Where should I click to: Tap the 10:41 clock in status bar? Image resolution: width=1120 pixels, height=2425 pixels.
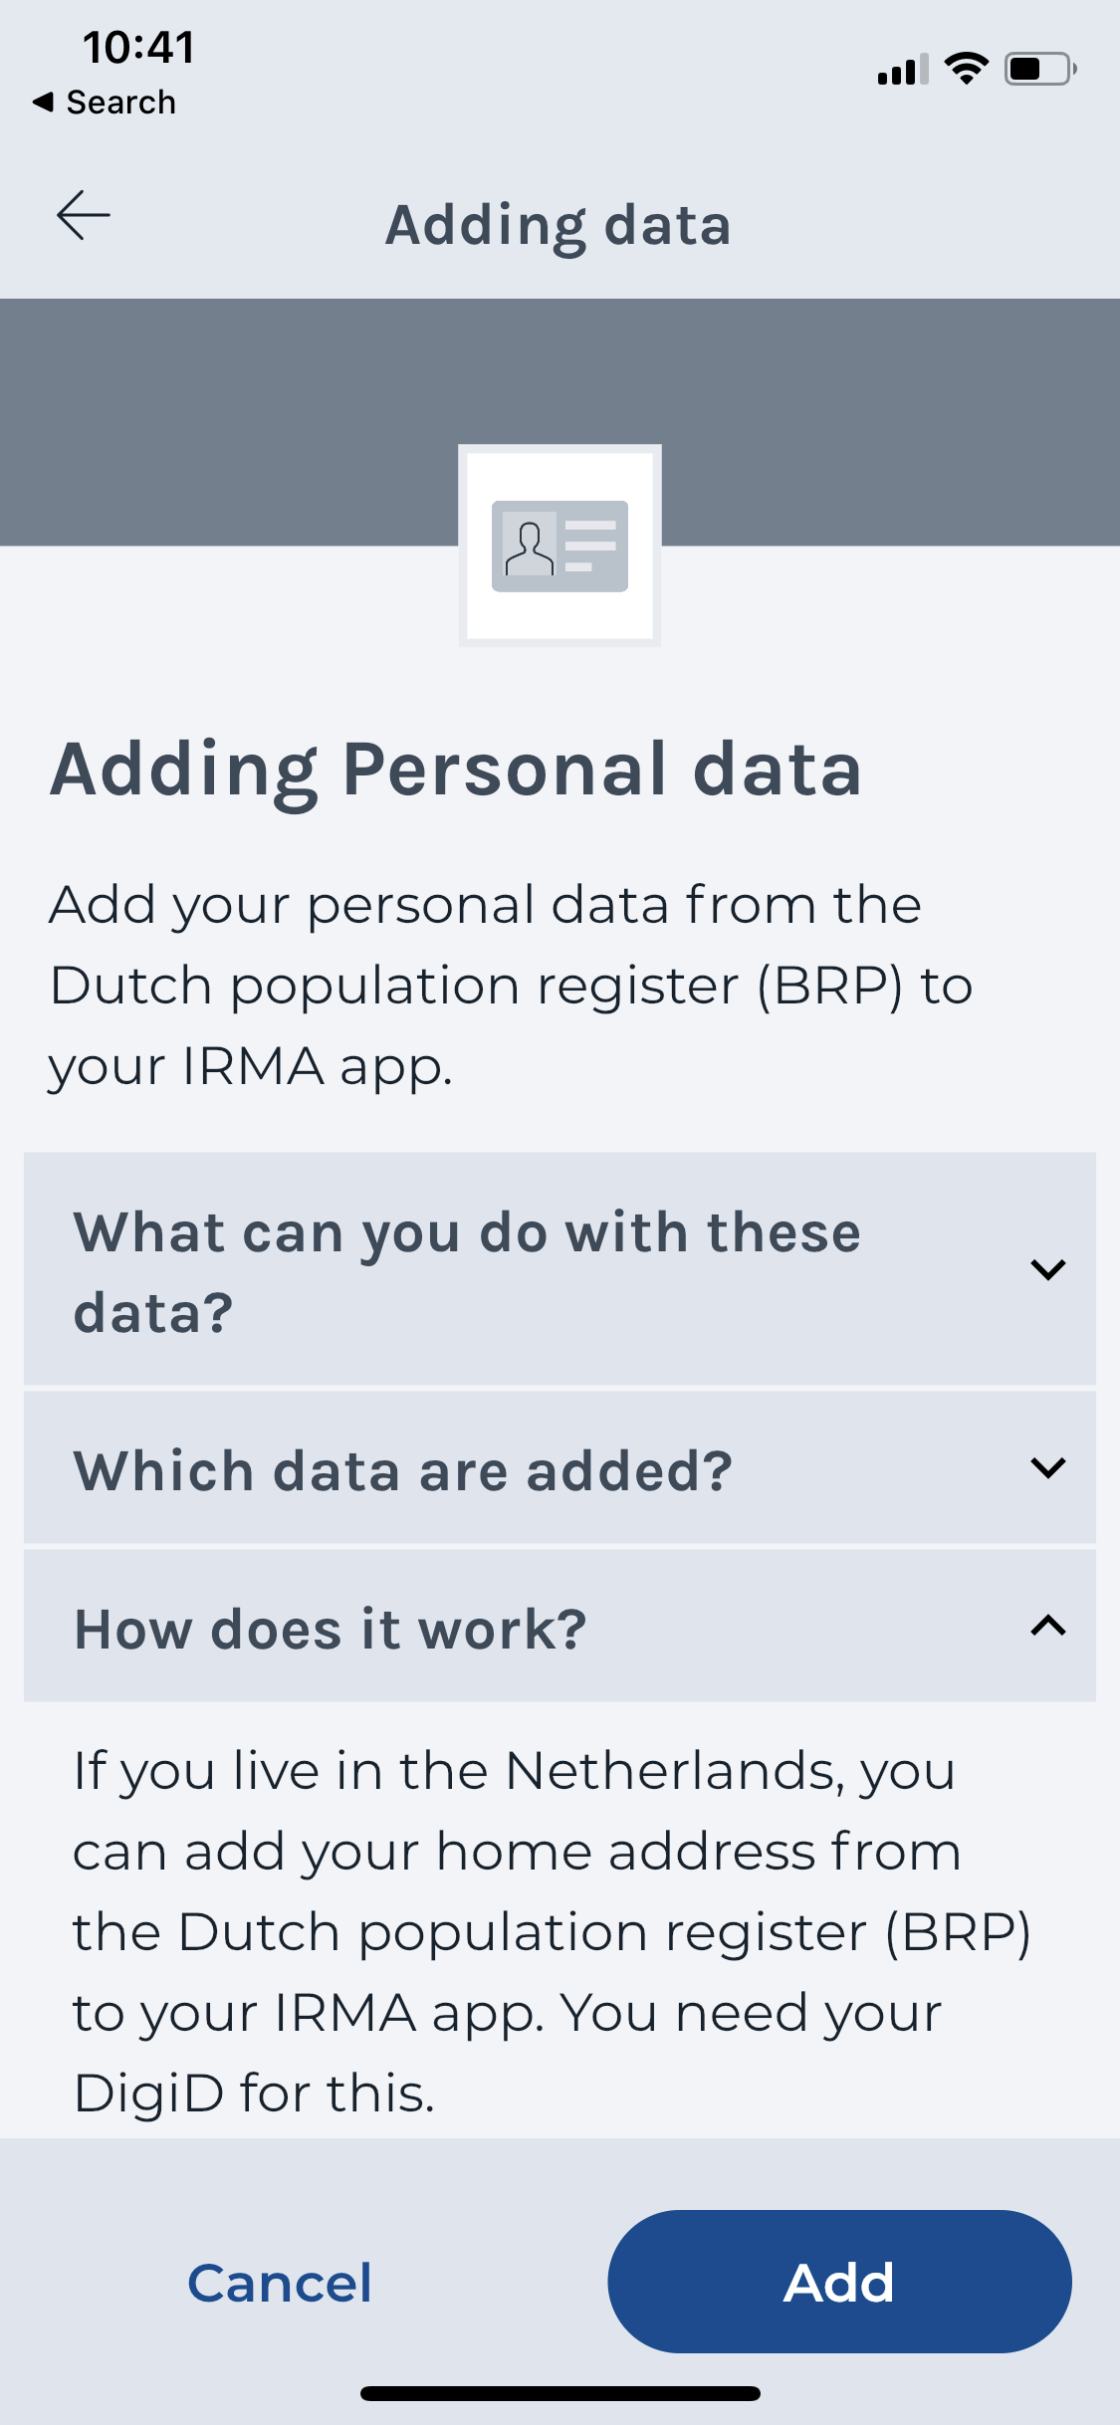(138, 47)
